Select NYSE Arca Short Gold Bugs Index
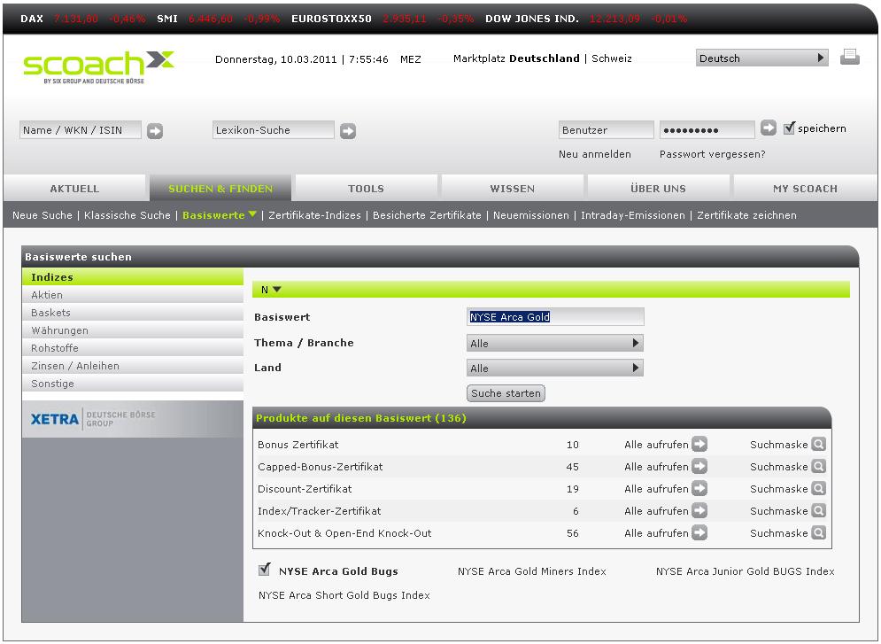 tap(344, 595)
